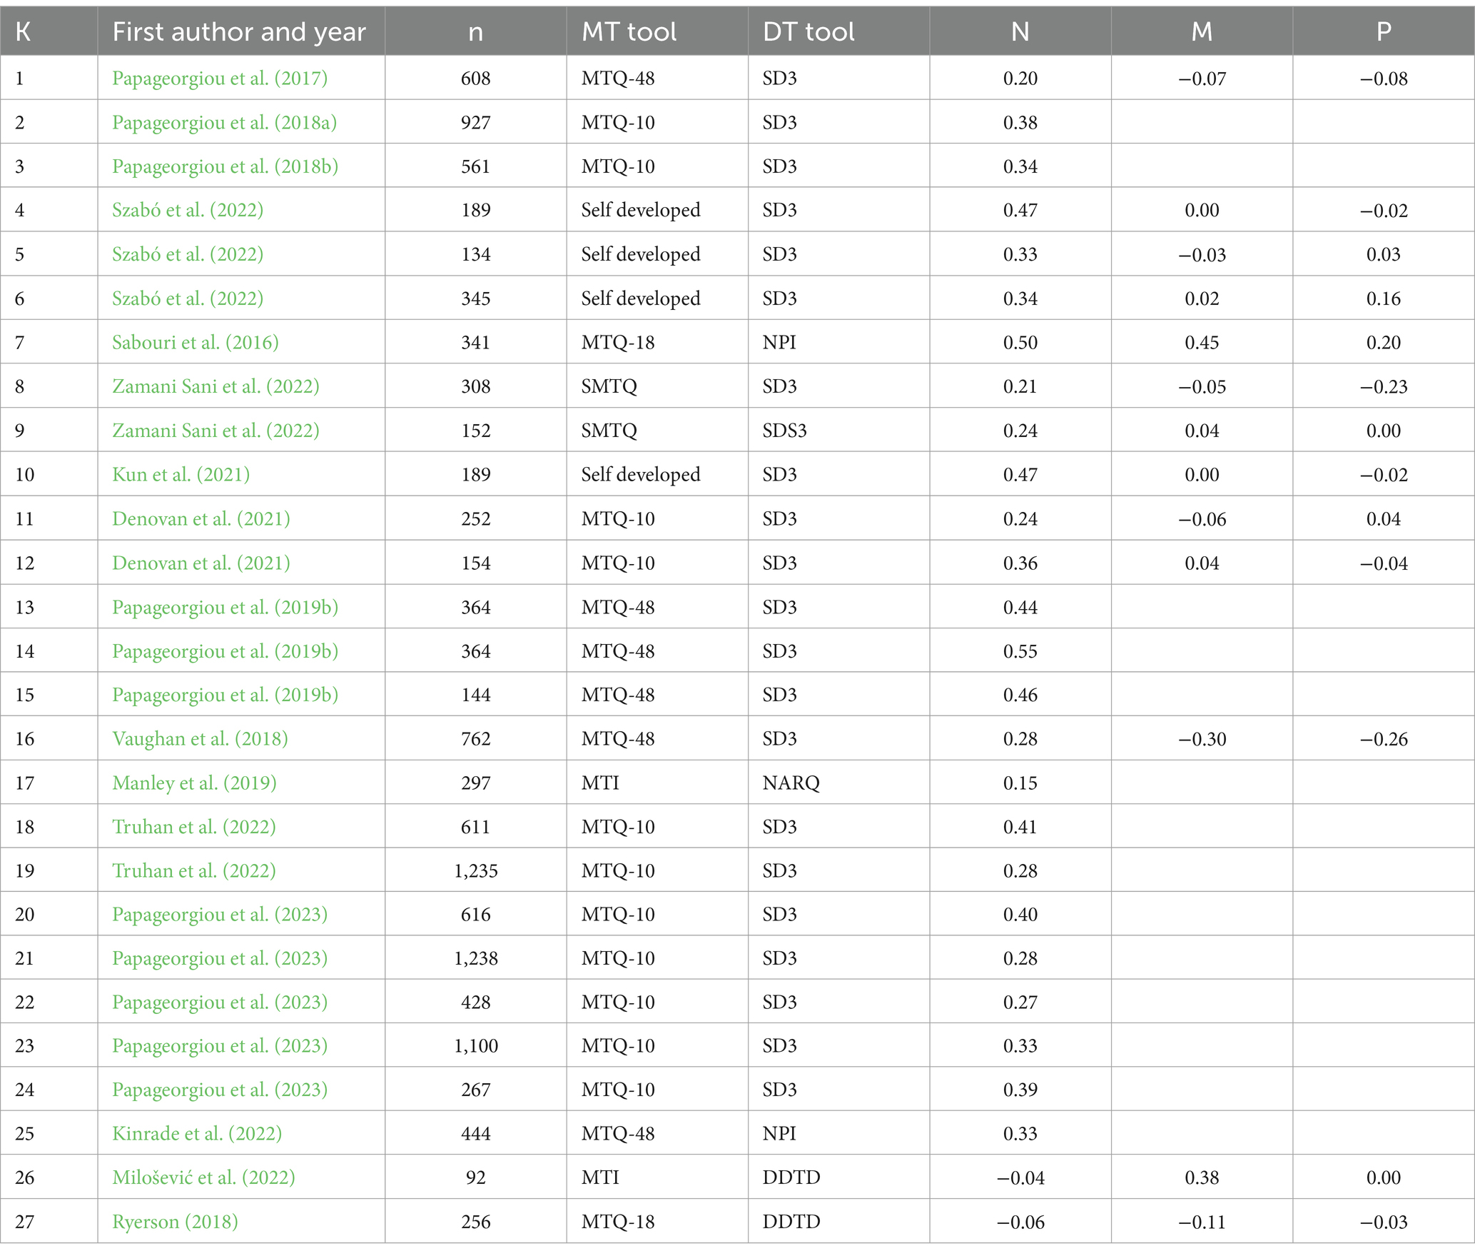Follow the Kinrade et al. (2022) citation
Image resolution: width=1475 pixels, height=1256 pixels.
pyautogui.click(x=197, y=1133)
